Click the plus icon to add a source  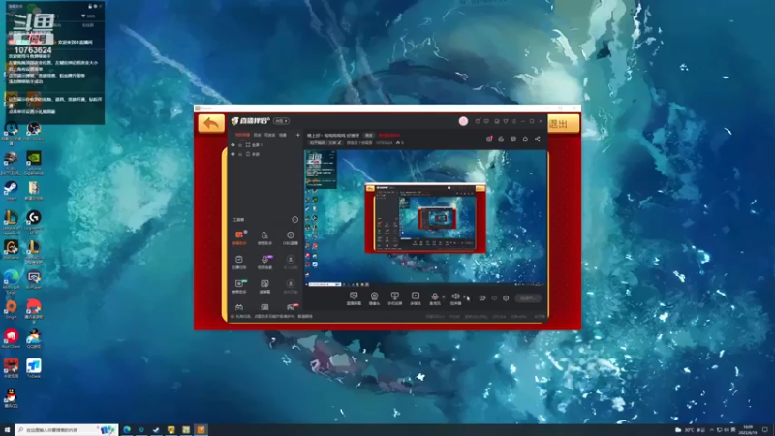[298, 135]
